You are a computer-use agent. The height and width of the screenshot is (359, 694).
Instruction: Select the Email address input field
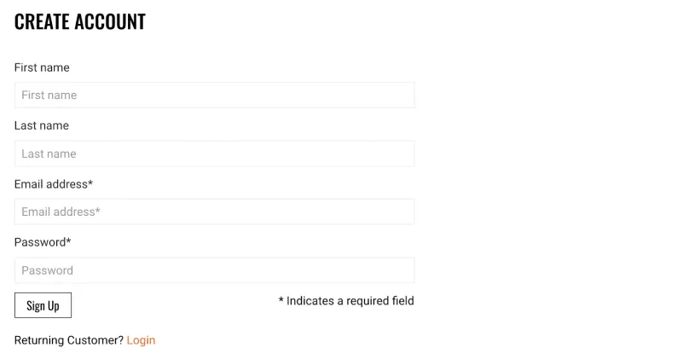(214, 211)
